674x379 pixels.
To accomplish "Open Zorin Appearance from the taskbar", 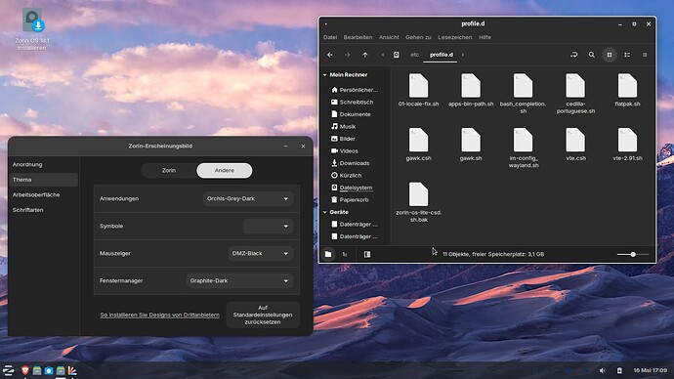I will point(72,370).
